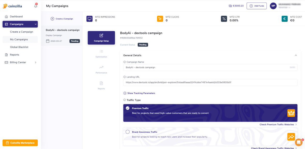
Task: Click the Traffic Type info icon
Action: pyautogui.click(x=124, y=100)
